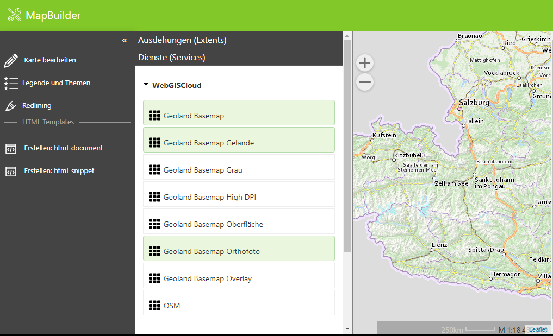
Task: Expand the Ausdehungen (Extents) section
Action: 239,40
